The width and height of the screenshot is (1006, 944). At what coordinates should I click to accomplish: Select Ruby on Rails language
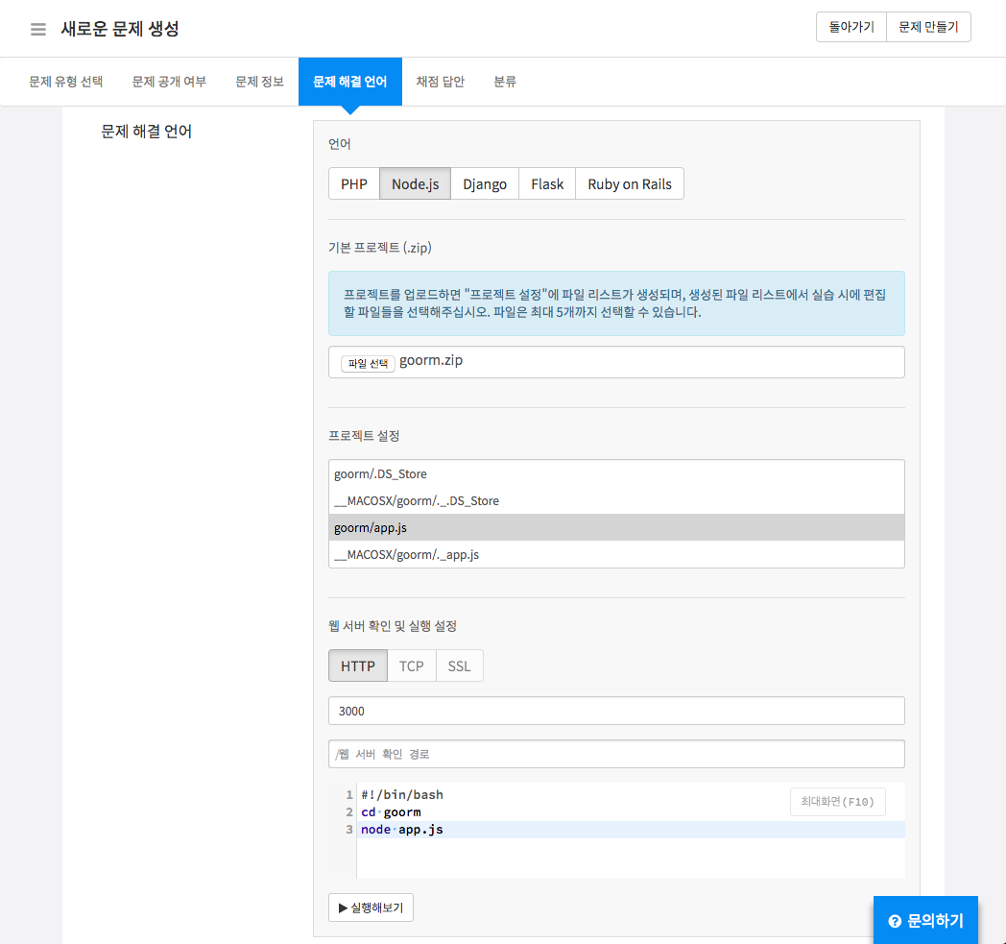tap(630, 183)
